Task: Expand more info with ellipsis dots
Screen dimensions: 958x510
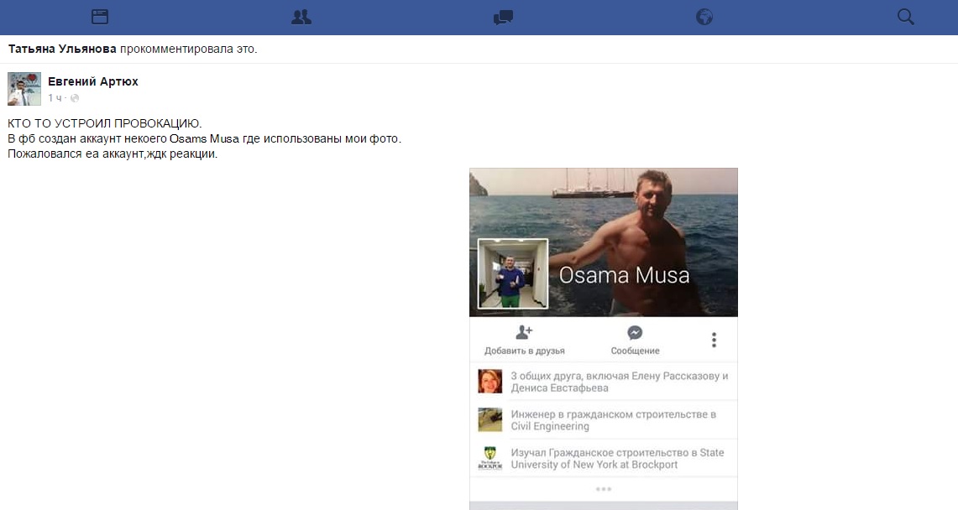Action: tap(604, 489)
